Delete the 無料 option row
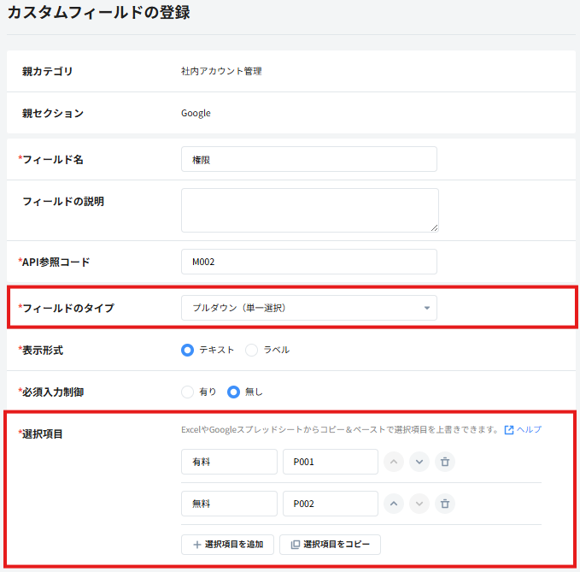Viewport: 580px width, 572px height. pos(445,504)
